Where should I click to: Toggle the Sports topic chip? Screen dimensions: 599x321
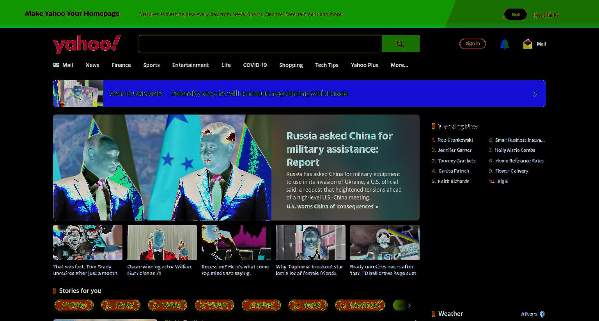[x=261, y=305]
